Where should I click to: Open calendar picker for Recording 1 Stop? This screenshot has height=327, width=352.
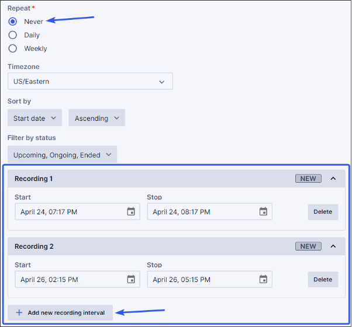(263, 212)
